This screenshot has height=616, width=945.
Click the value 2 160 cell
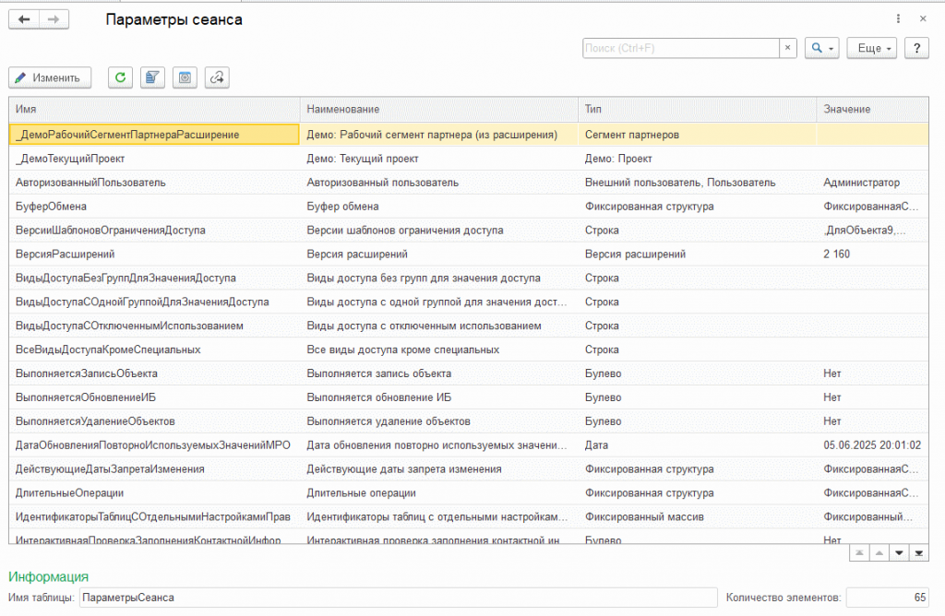[x=873, y=255]
